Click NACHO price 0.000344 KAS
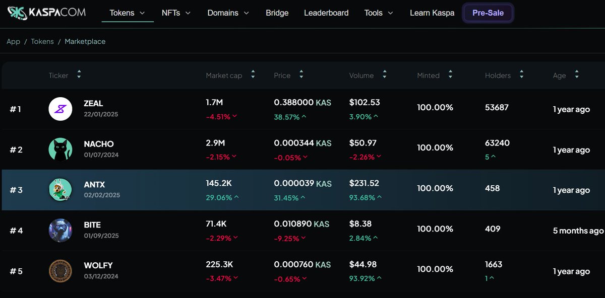The image size is (605, 298). point(302,143)
